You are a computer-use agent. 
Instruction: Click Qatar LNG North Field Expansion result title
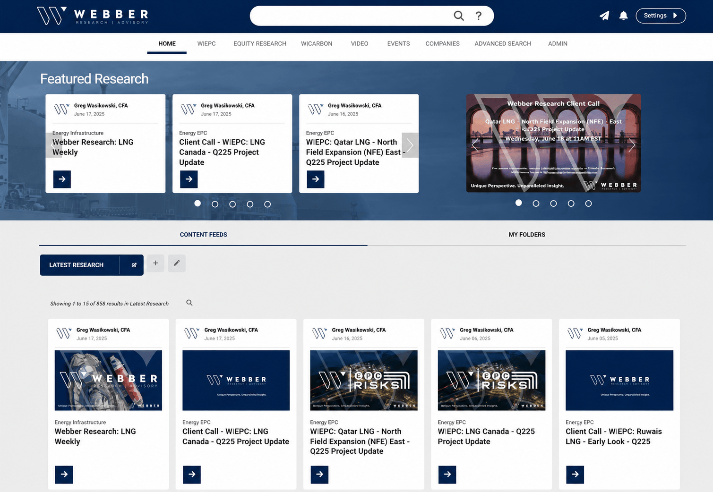tap(360, 441)
